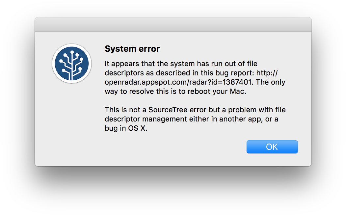Click the radar id number 1387401

click(237, 82)
